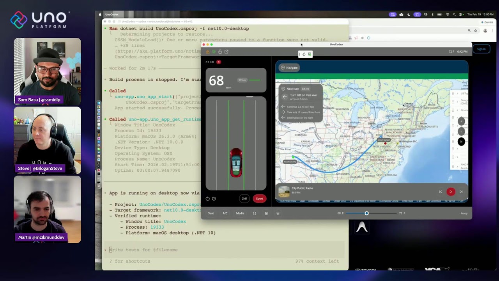499x281 pixels.
Task: Click the browser profile avatar icon
Action: tap(485, 30)
